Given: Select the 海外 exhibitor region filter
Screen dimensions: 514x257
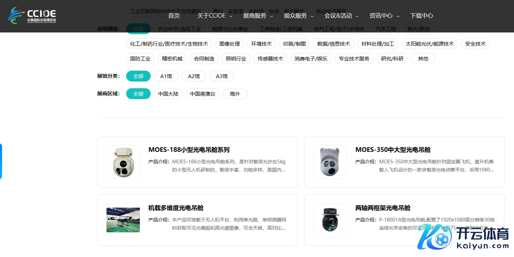Looking at the screenshot, I should pyautogui.click(x=235, y=94).
